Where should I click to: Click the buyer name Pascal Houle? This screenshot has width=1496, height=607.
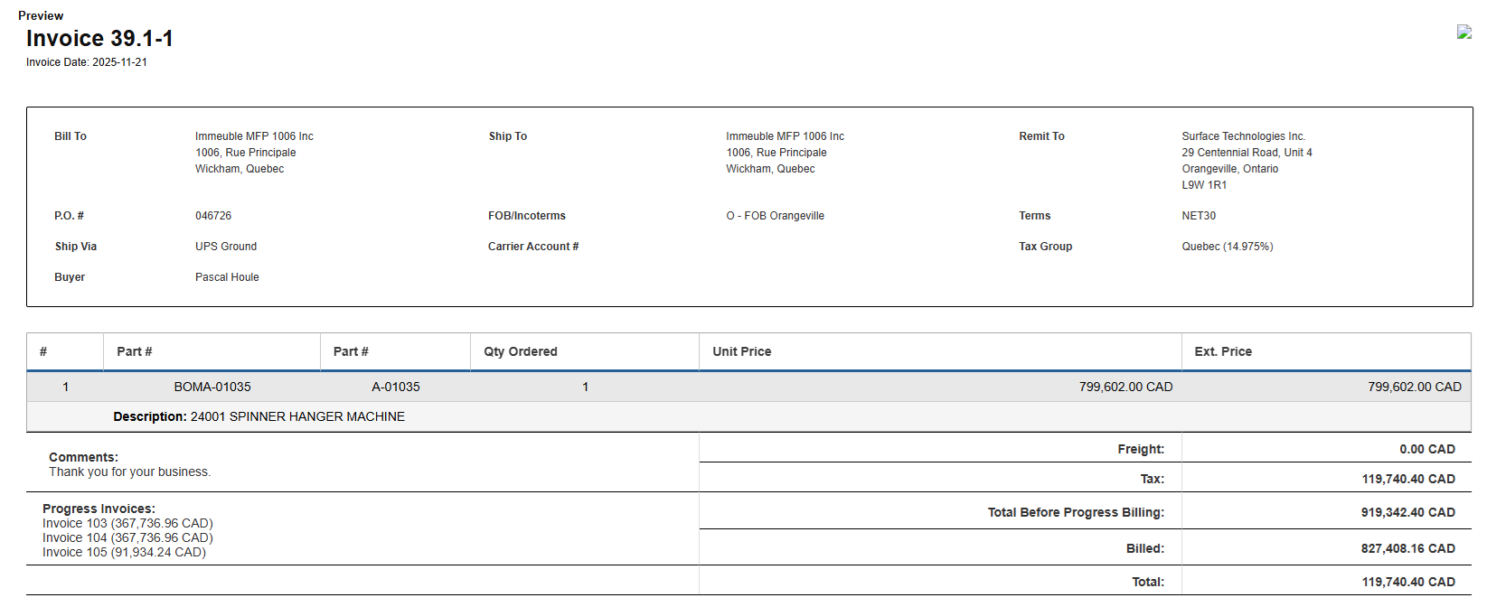click(227, 277)
